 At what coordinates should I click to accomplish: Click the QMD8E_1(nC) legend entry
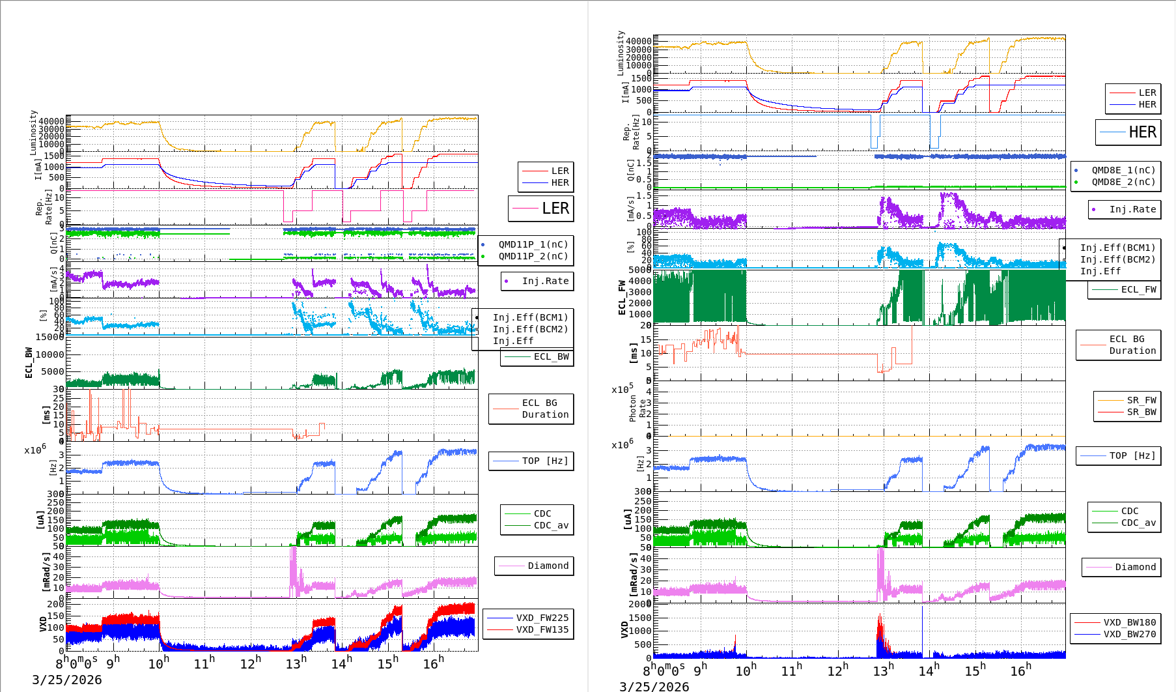click(1123, 170)
